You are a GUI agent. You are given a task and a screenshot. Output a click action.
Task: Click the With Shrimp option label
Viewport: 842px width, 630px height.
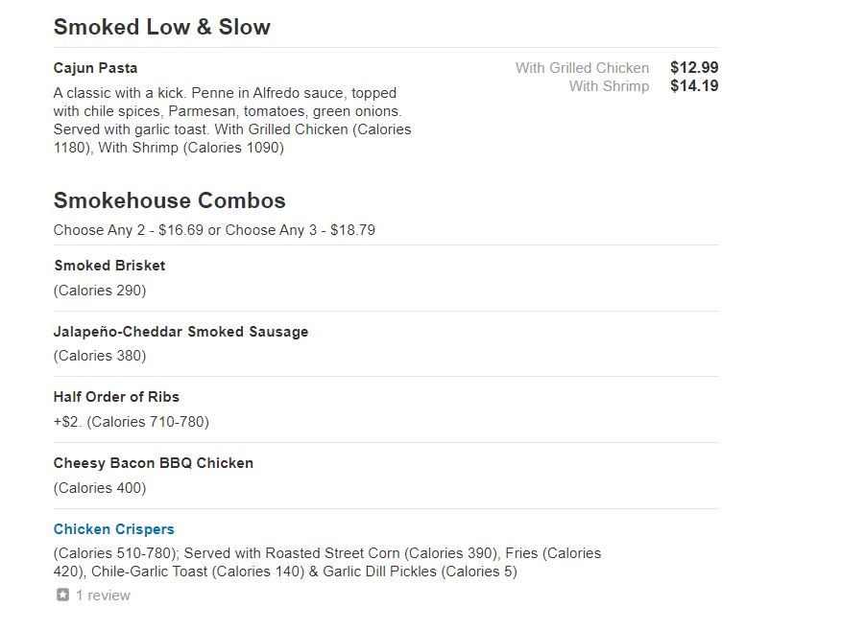click(610, 86)
